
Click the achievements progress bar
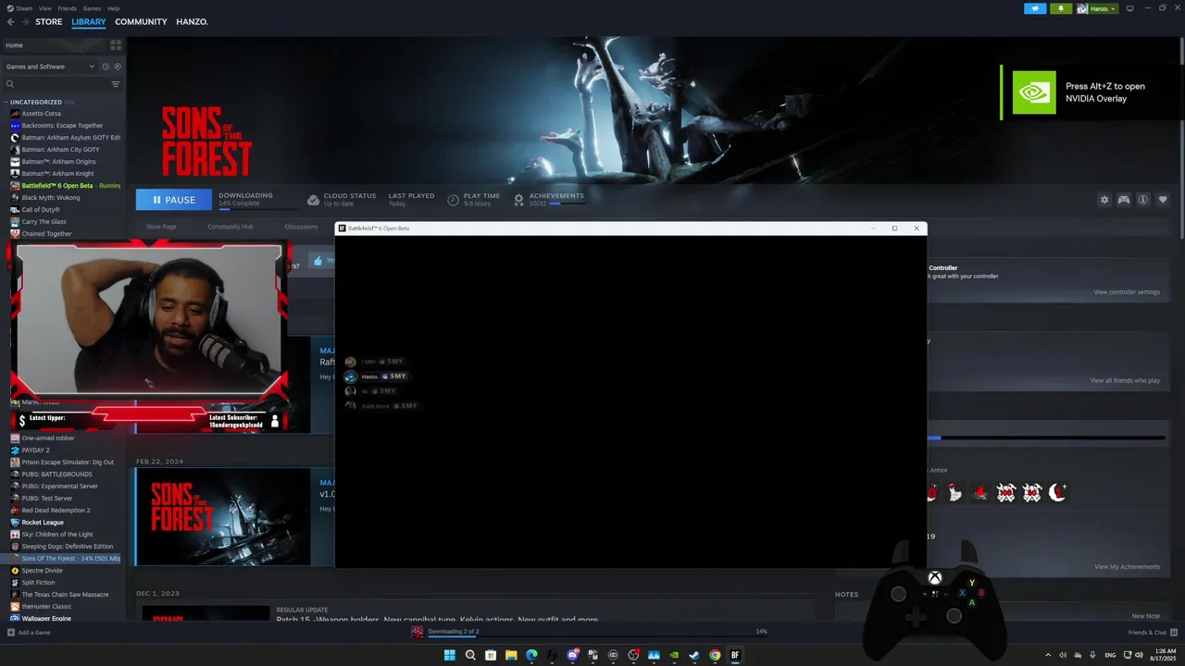[x=567, y=203]
